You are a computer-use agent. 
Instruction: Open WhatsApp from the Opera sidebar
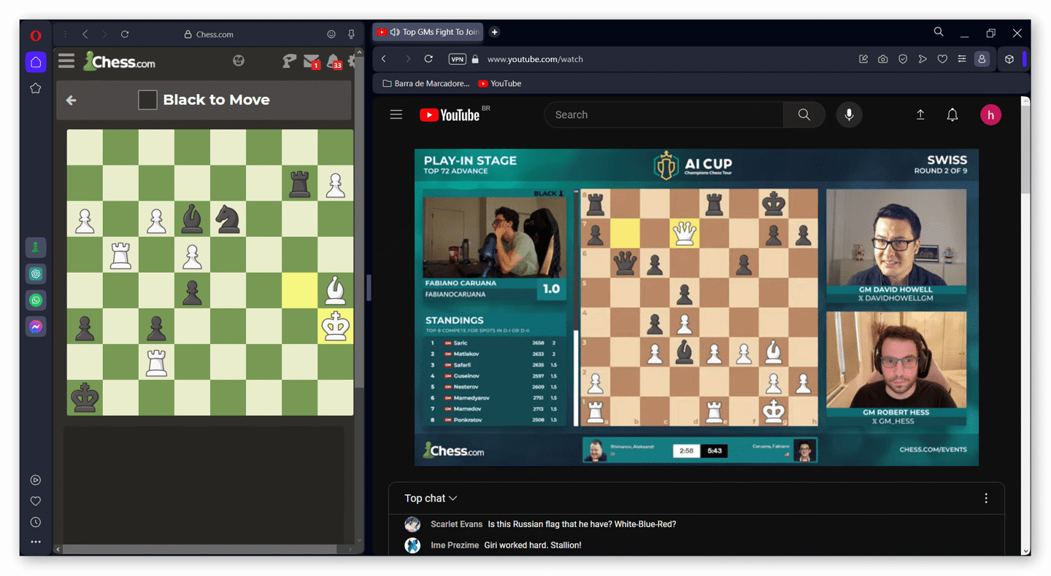(x=36, y=300)
